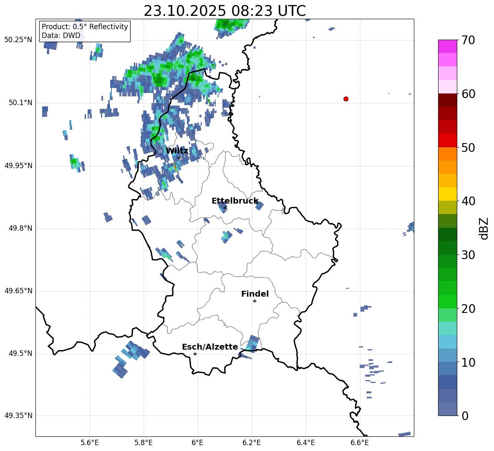Viewport: 494px width, 451px height.
Task: Click the longitude label 6.6°E
Action: point(360,443)
